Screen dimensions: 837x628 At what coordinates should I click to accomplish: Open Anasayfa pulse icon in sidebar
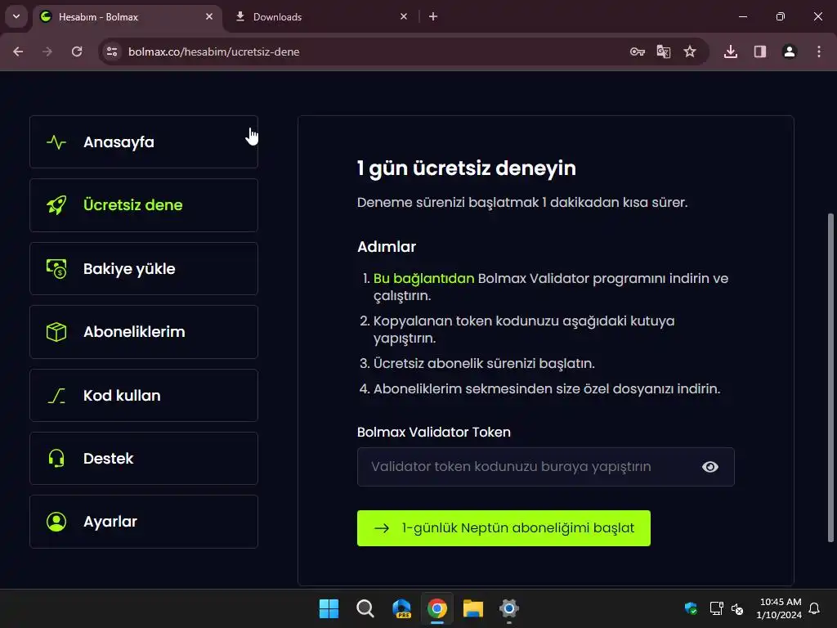coord(56,142)
